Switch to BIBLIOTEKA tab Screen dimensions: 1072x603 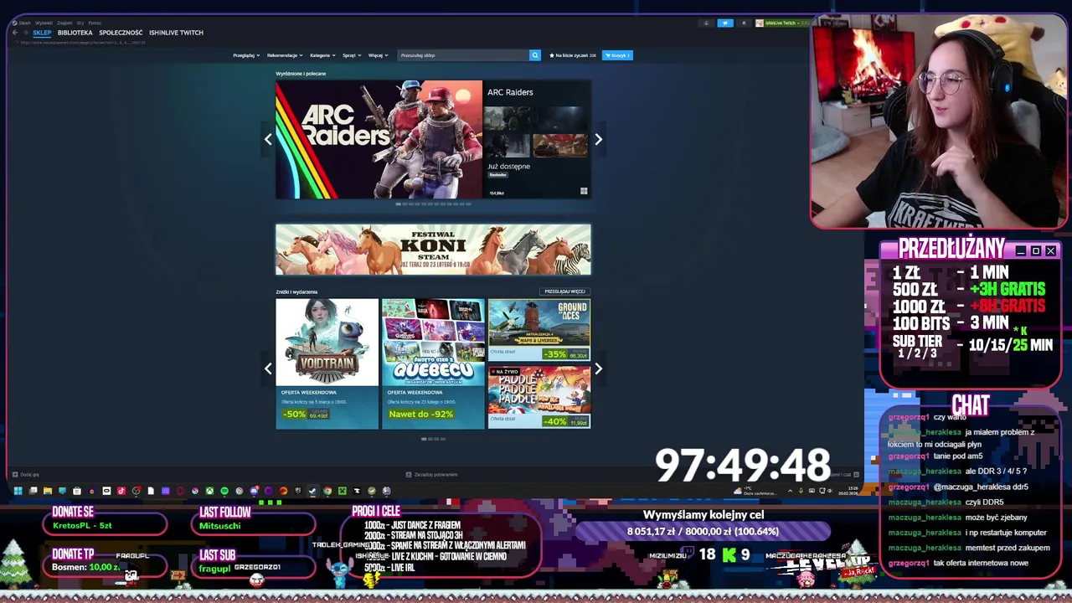tap(75, 33)
